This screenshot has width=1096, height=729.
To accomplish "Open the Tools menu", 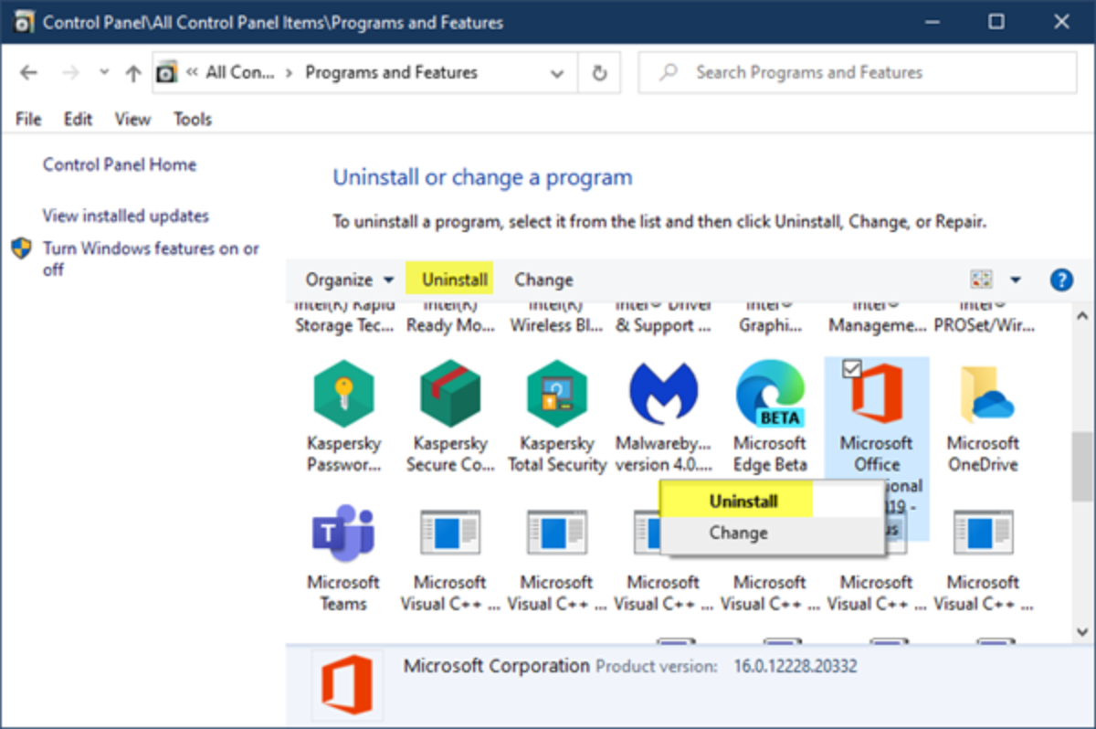I will [192, 119].
